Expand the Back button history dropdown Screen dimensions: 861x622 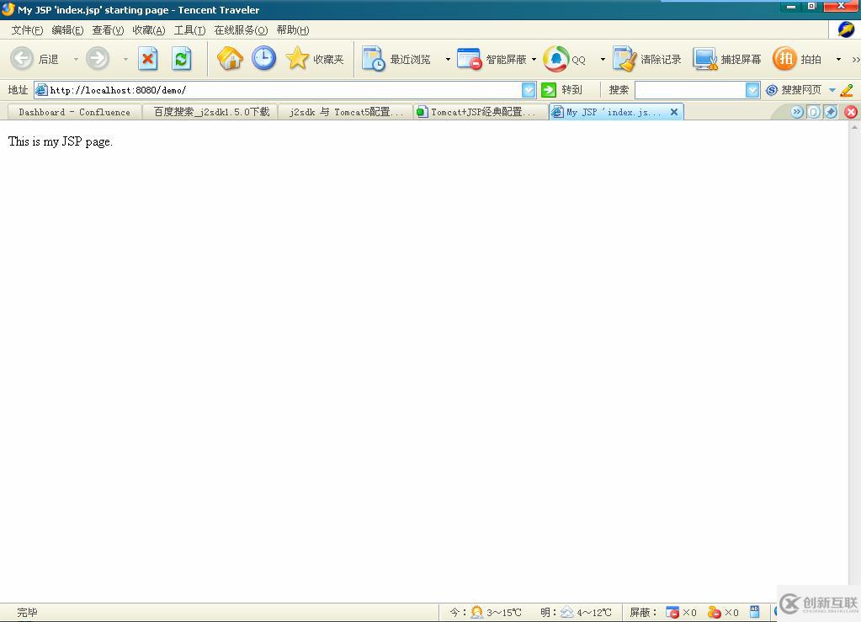pos(76,59)
